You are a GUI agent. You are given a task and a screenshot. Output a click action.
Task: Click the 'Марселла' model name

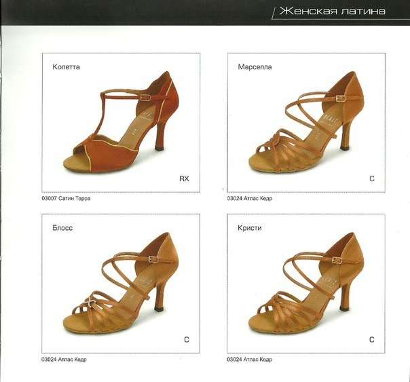pyautogui.click(x=255, y=67)
